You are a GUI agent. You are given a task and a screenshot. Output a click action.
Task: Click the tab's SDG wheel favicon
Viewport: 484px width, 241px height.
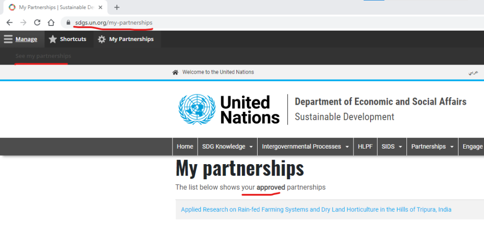click(12, 8)
